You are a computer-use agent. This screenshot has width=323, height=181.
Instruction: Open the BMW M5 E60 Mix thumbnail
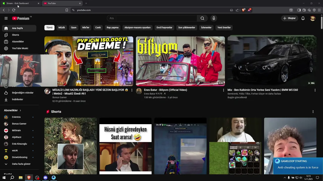tap(272, 61)
